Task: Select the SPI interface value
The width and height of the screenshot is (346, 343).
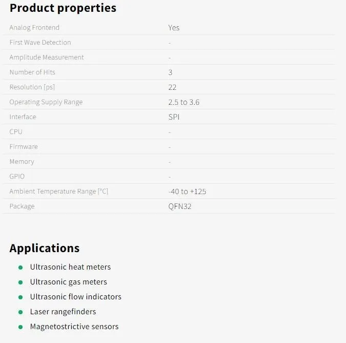Action: [x=174, y=117]
